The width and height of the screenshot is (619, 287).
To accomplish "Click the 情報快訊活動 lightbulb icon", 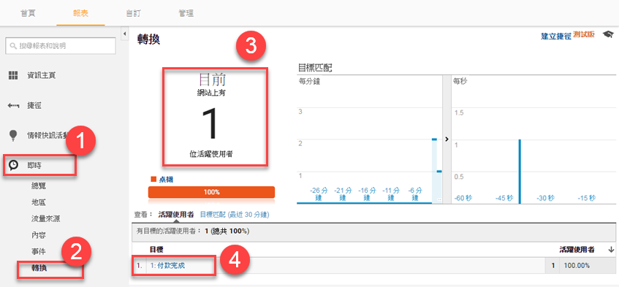I will (x=13, y=136).
